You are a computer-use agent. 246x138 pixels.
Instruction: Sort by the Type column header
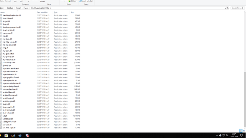point(56,12)
